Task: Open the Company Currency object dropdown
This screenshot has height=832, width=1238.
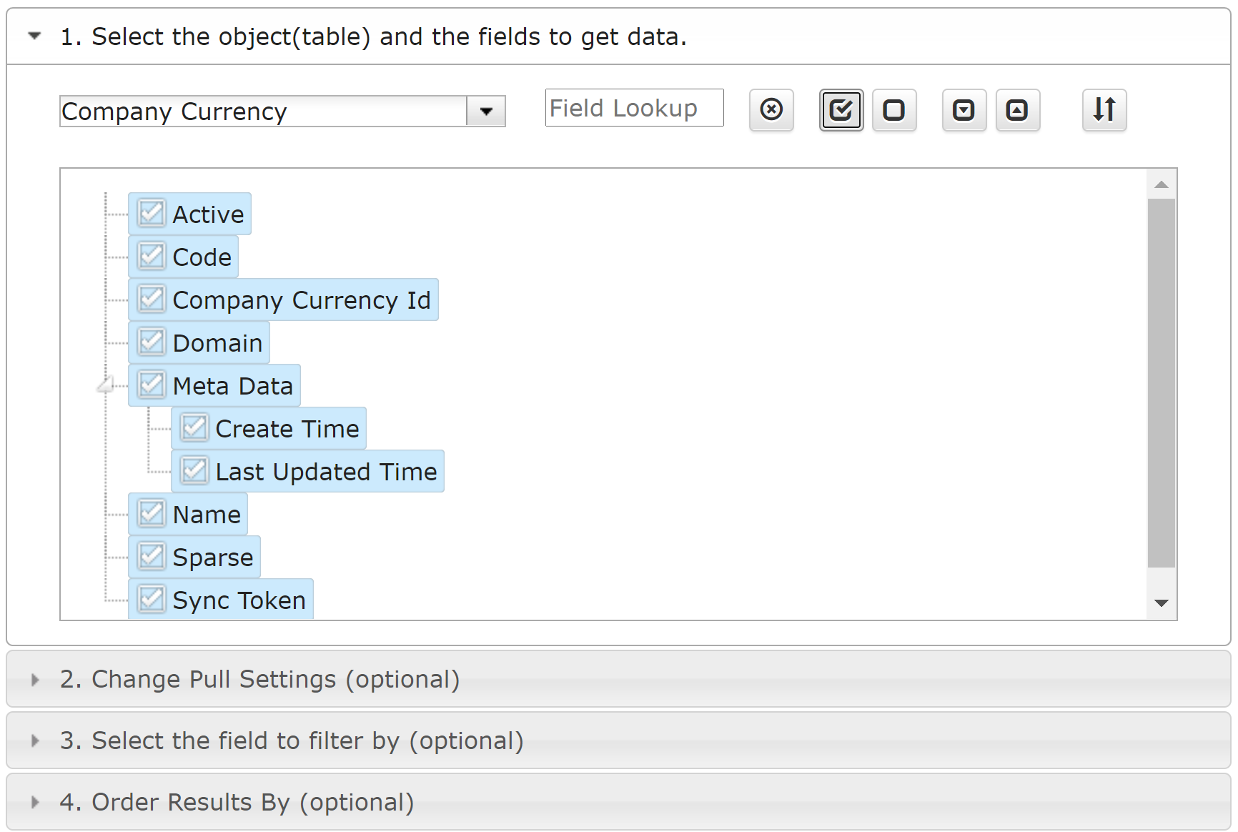Action: point(486,112)
